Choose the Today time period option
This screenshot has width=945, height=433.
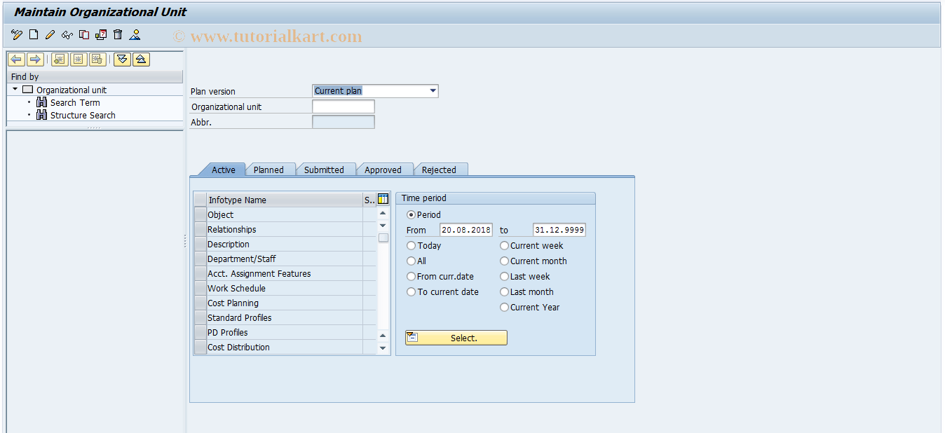point(411,245)
